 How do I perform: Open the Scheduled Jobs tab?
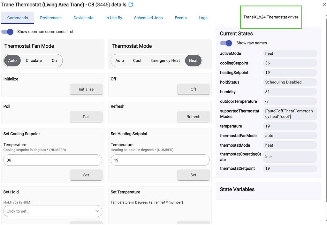pos(148,18)
